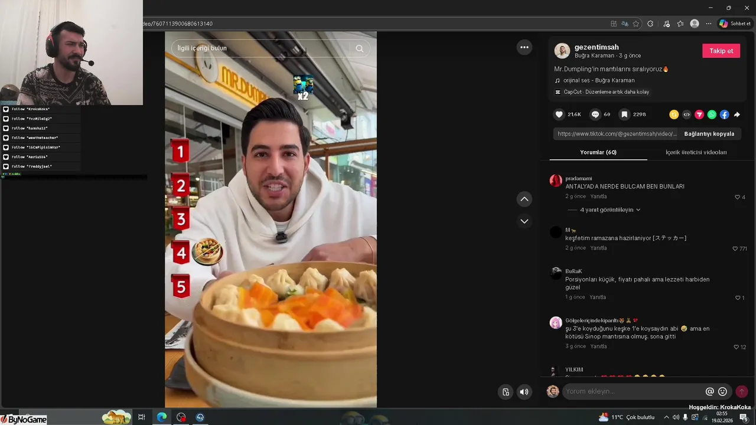
Task: Click the video URL link field
Action: 617,134
